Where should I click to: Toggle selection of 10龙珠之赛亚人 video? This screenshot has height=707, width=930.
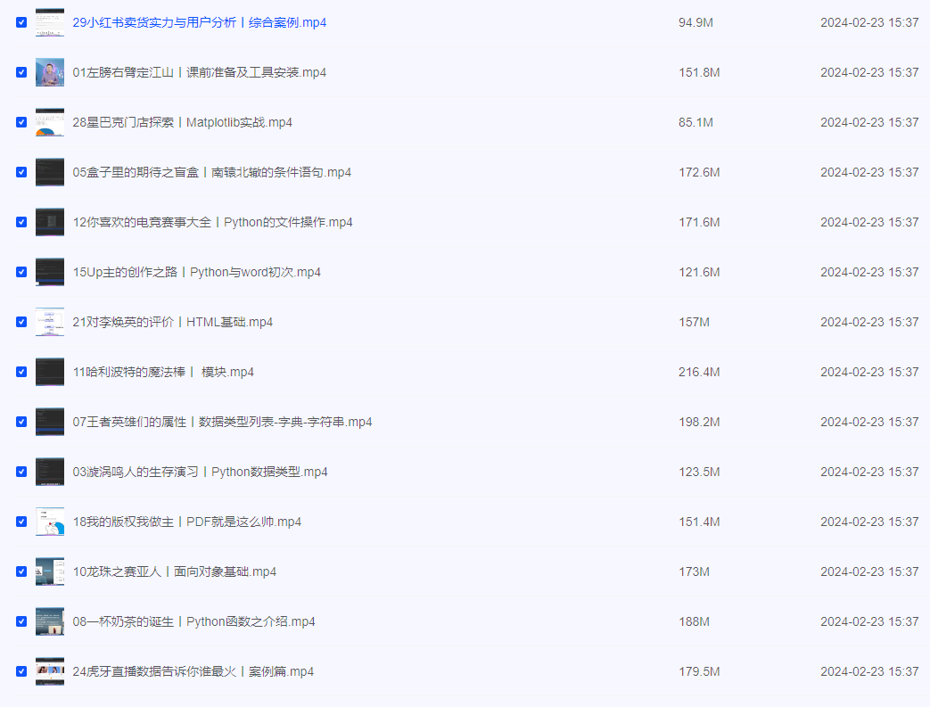coord(21,571)
